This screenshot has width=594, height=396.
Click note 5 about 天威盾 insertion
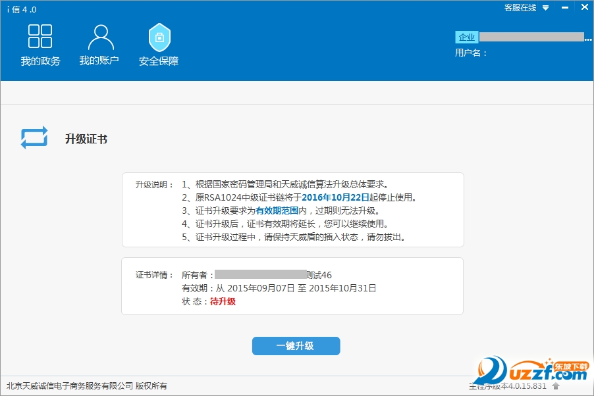click(x=294, y=237)
